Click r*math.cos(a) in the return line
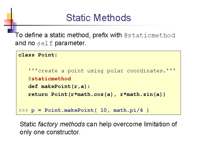 pos(92,94)
